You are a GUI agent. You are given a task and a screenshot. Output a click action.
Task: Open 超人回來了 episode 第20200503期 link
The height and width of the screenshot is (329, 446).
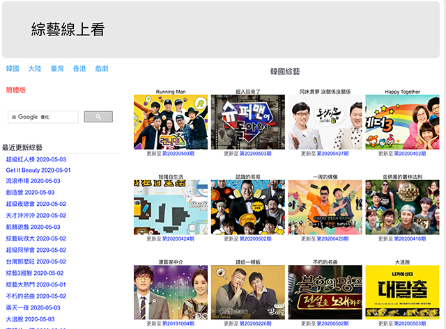pyautogui.click(x=256, y=154)
